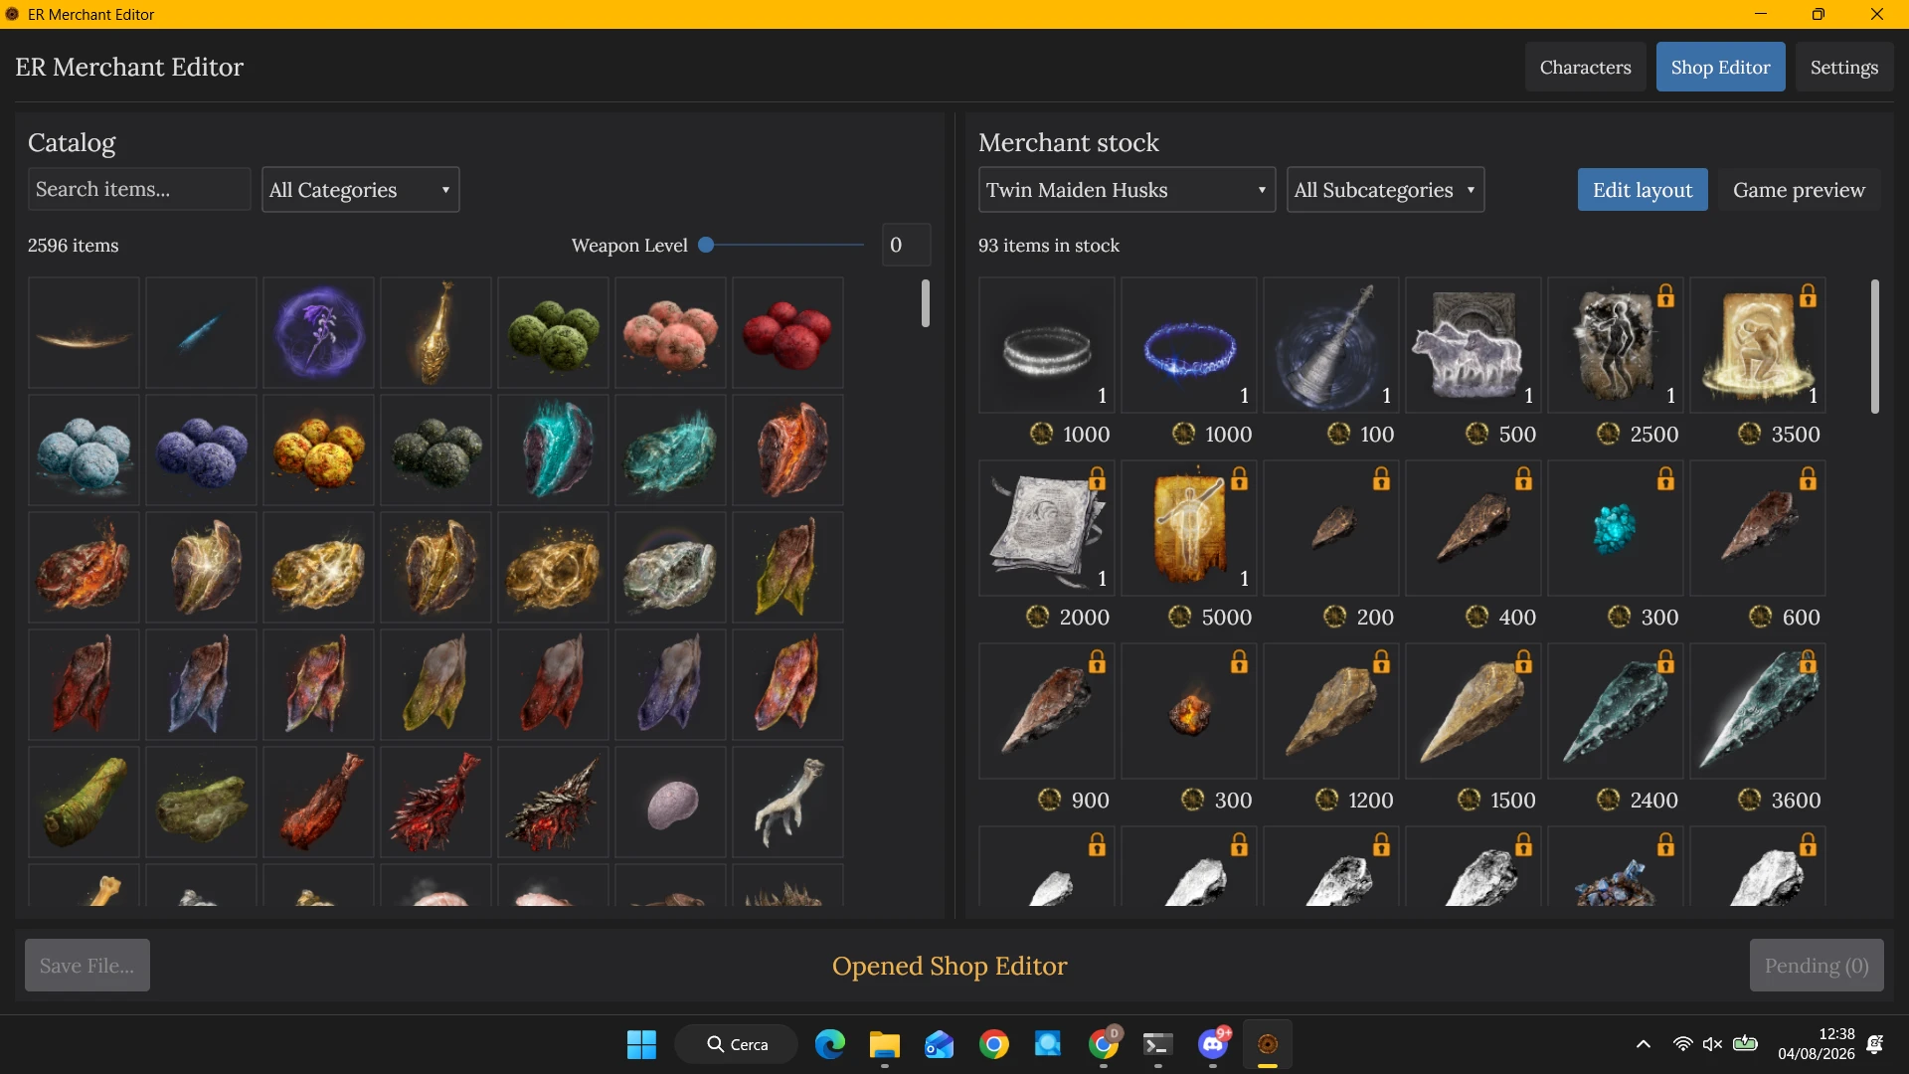
Task: Choose the dark grey balls catalog item
Action: [x=435, y=449]
